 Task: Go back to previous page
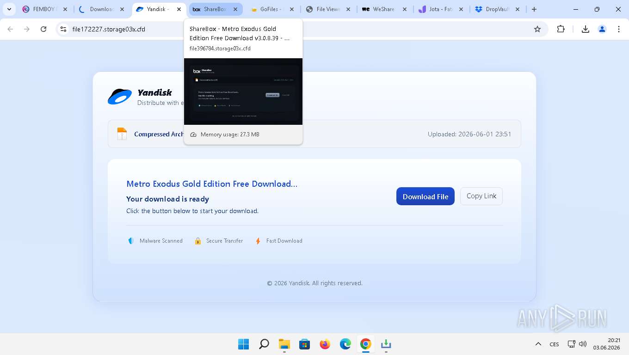click(x=10, y=29)
